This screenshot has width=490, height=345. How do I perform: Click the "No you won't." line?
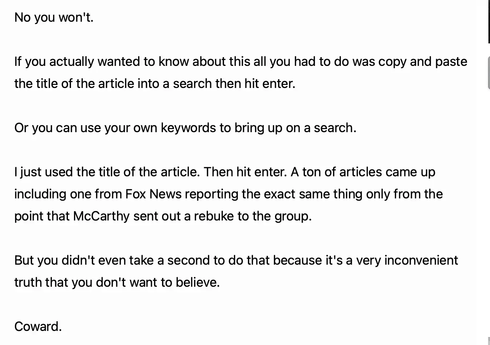(54, 18)
